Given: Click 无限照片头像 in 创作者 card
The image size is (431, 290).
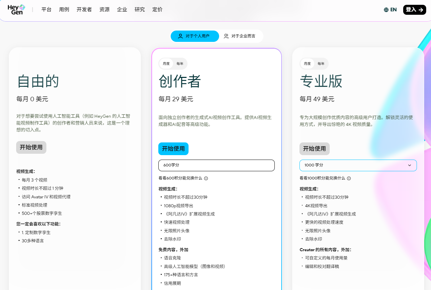Looking at the screenshot, I should click(177, 231).
